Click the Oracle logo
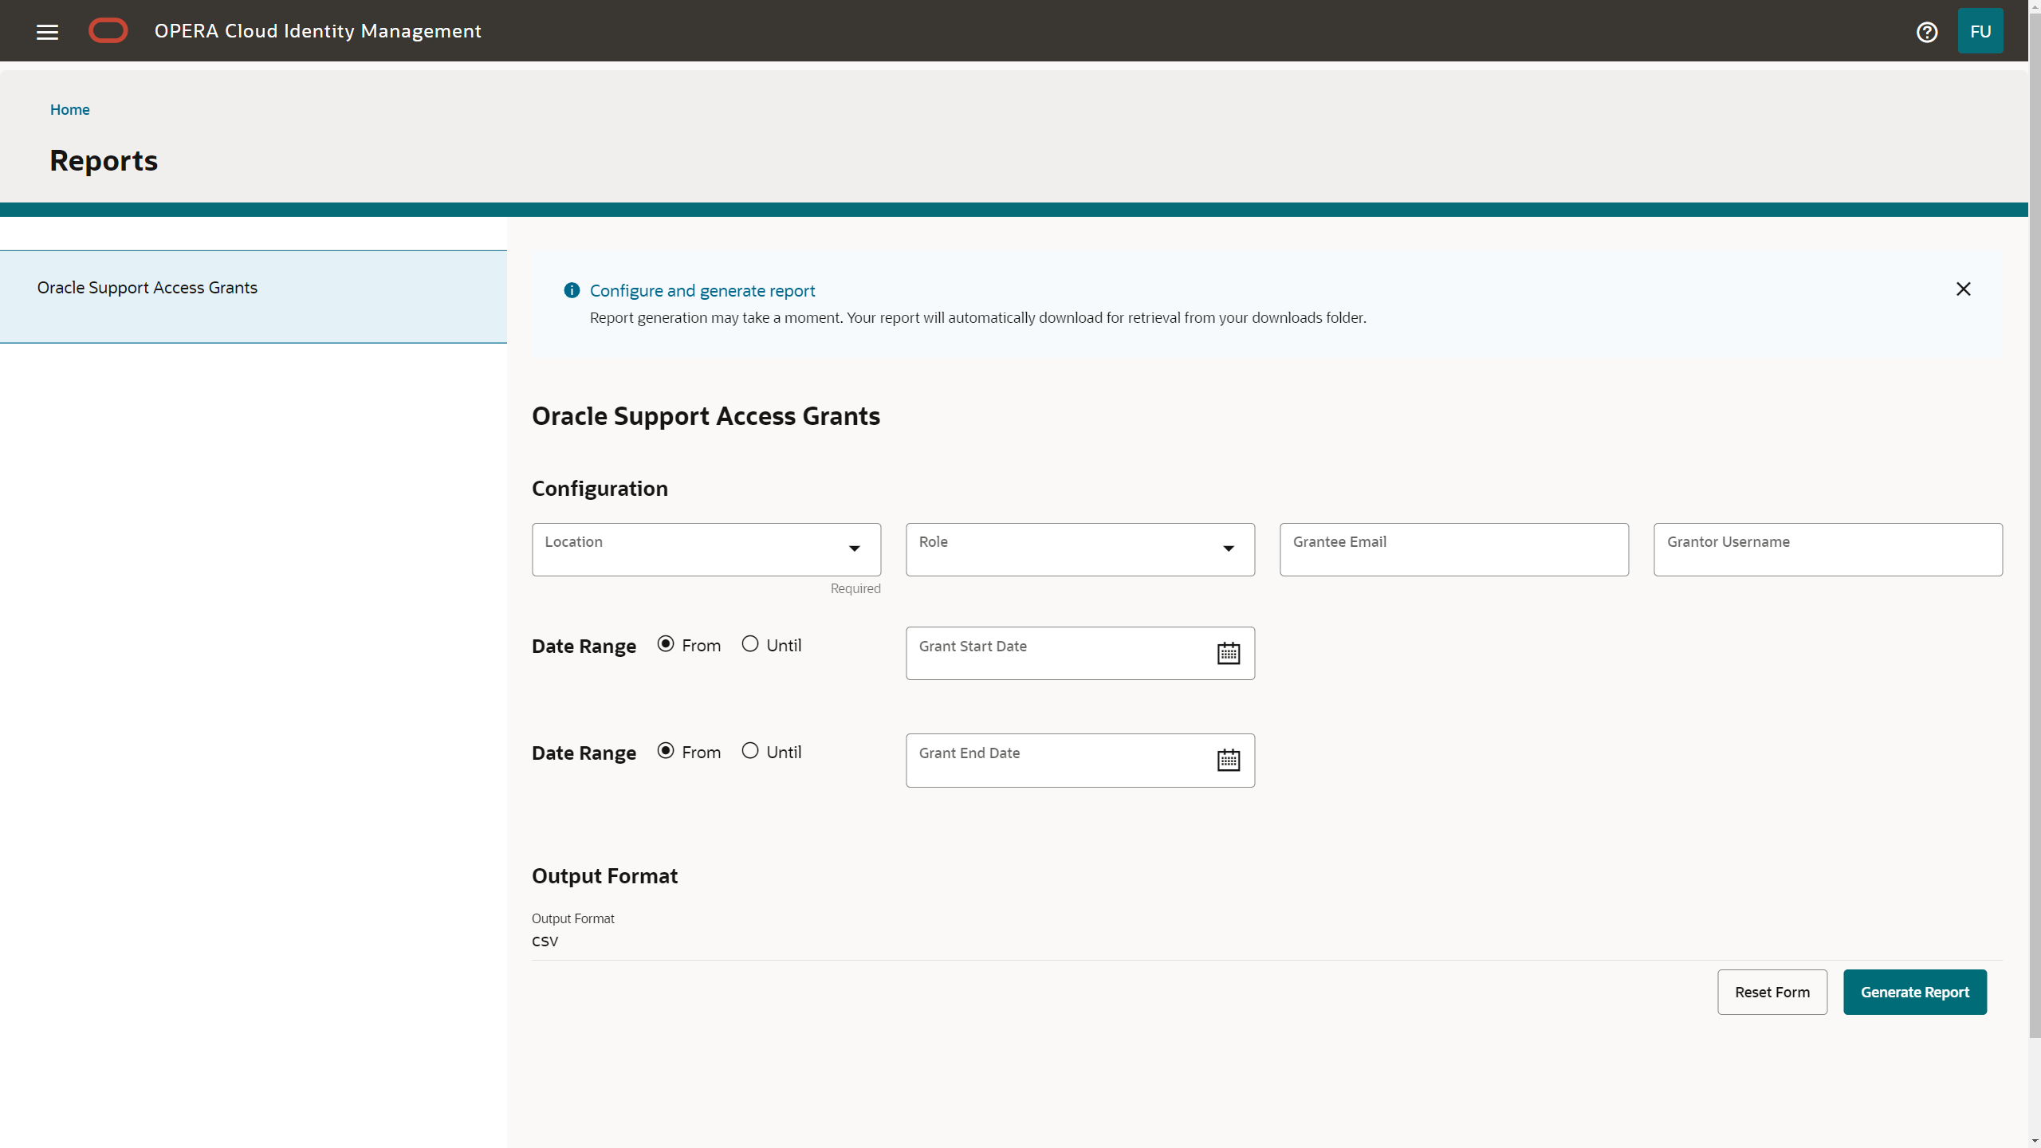Screen dimensions: 2041x1148 pyautogui.click(x=108, y=30)
